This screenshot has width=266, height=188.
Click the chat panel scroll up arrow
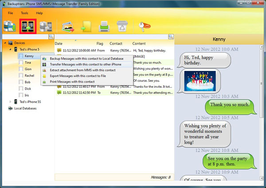pyautogui.click(x=262, y=47)
